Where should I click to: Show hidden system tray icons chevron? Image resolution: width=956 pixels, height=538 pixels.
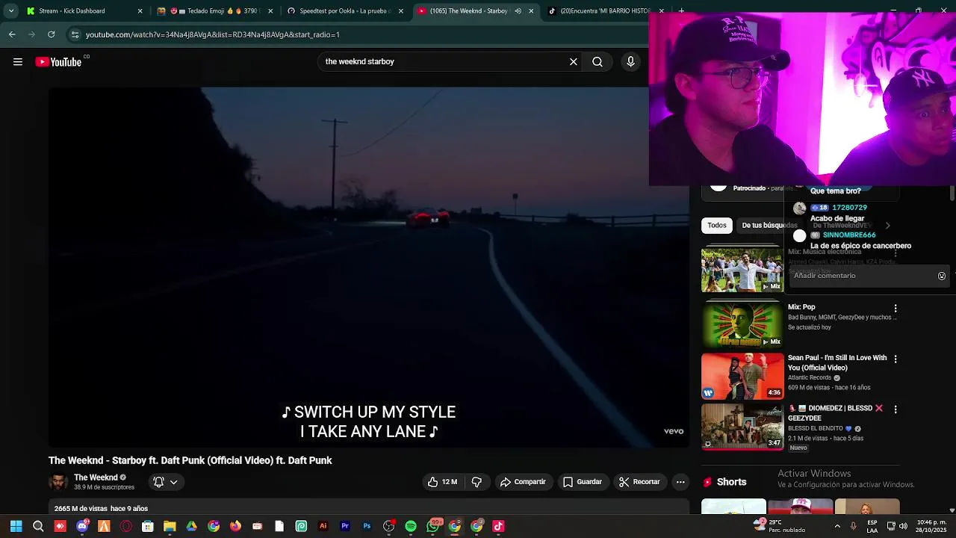pos(837,526)
